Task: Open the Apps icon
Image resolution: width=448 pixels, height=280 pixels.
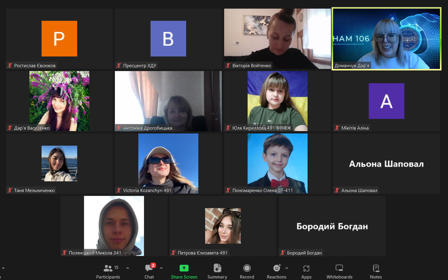Action: [x=306, y=268]
